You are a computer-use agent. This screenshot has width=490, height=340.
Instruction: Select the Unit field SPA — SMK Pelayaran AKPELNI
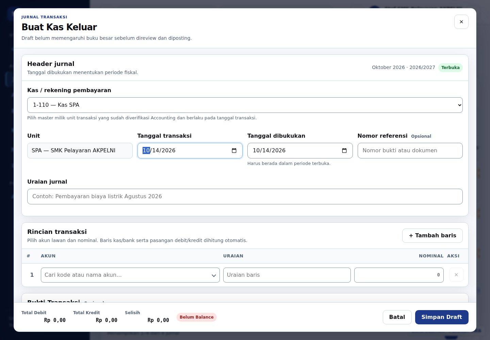pyautogui.click(x=80, y=151)
